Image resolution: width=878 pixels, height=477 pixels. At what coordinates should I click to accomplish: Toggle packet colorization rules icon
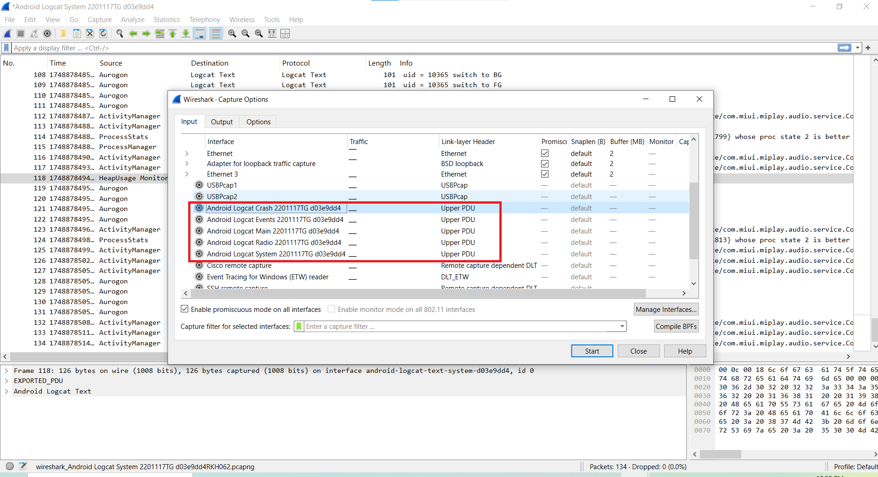coord(216,33)
